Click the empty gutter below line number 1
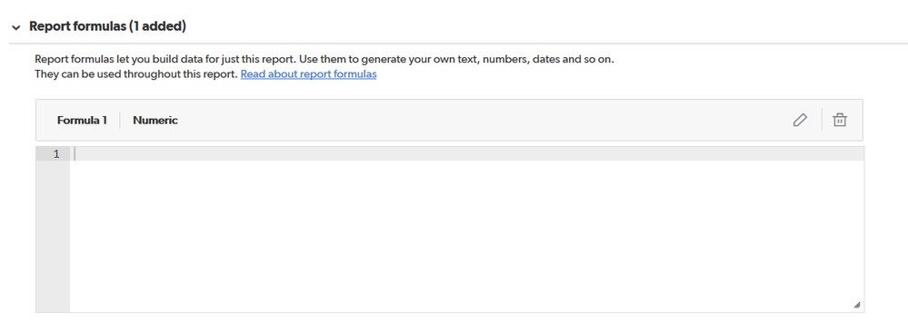Viewport: 908px width, 331px height. click(53, 237)
